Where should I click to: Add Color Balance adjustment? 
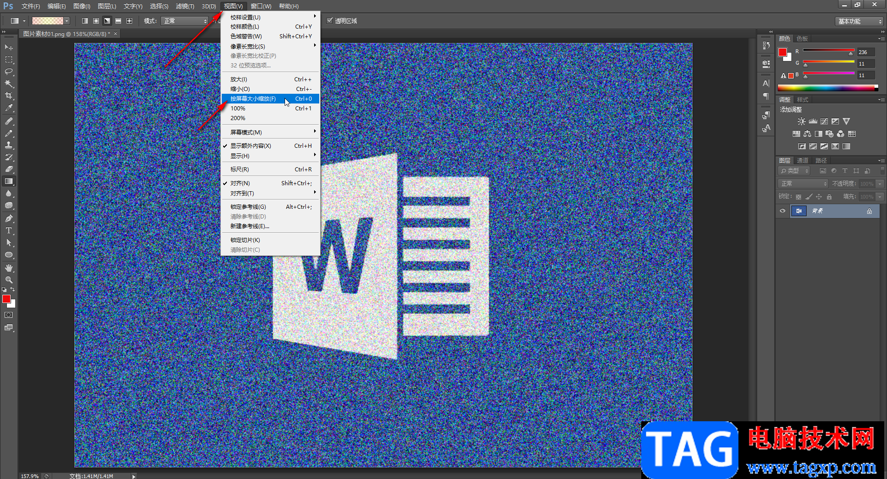click(x=807, y=134)
